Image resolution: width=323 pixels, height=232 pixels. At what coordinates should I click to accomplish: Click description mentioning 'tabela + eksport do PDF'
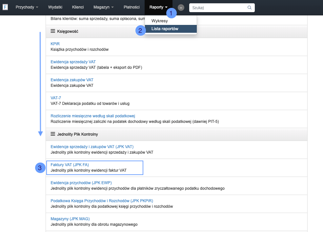(96, 68)
